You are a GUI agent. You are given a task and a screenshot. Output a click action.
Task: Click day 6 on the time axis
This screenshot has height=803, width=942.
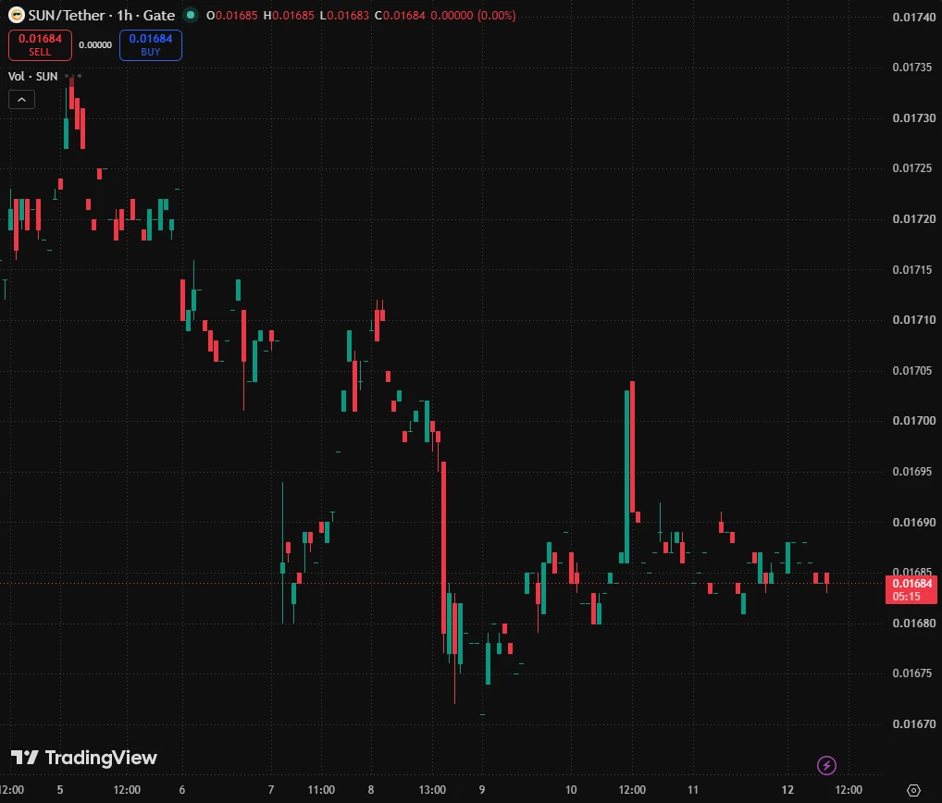(182, 790)
